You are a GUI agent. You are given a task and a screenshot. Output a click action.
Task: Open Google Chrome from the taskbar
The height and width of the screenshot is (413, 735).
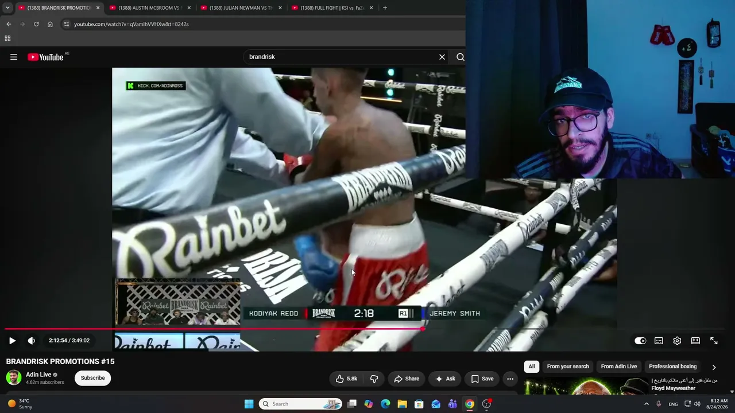[x=470, y=404]
